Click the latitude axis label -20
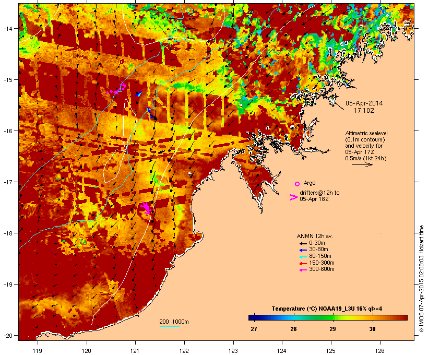428x355 pixels. pos(7,336)
